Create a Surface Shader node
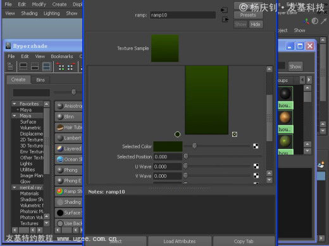 pyautogui.click(x=69, y=213)
